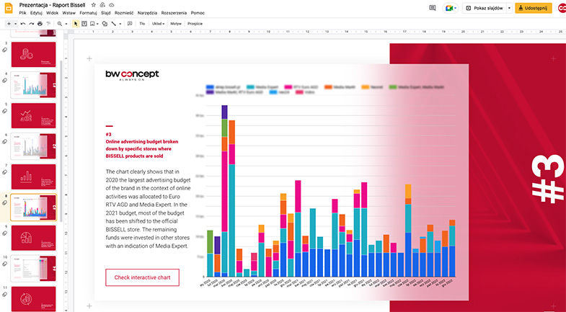566x312 pixels.
Task: Open the Wstaw menu
Action: tap(69, 13)
